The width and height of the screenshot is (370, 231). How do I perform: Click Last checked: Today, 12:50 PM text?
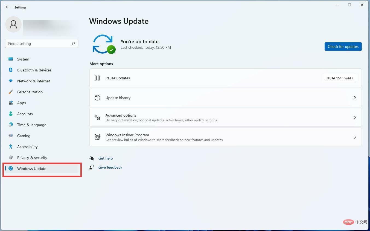point(146,47)
